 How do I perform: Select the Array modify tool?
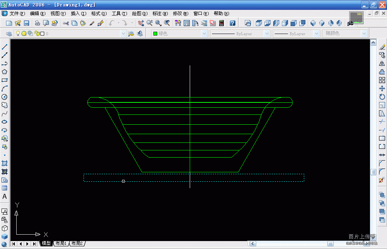[x=382, y=80]
